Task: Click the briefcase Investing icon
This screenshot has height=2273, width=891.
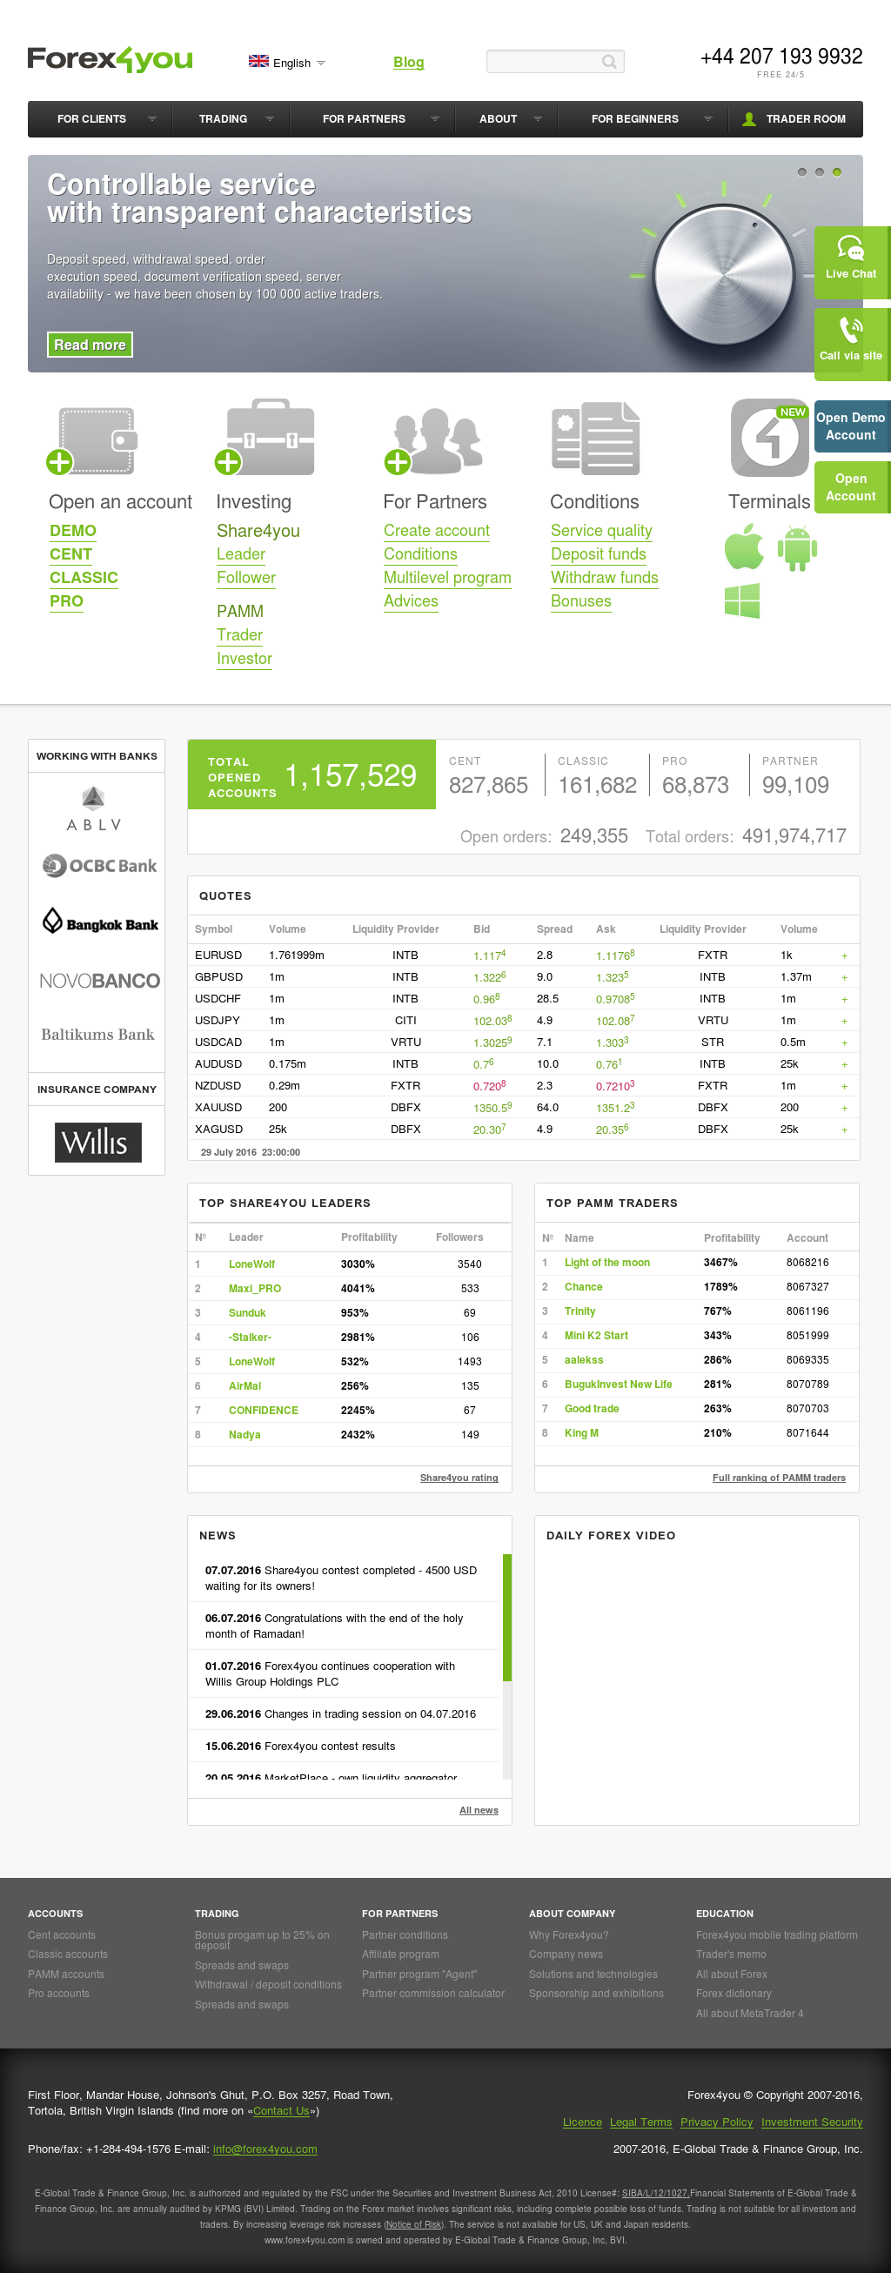Action: point(265,438)
